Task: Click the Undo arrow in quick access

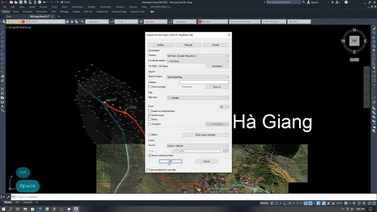Action: [x=45, y=2]
